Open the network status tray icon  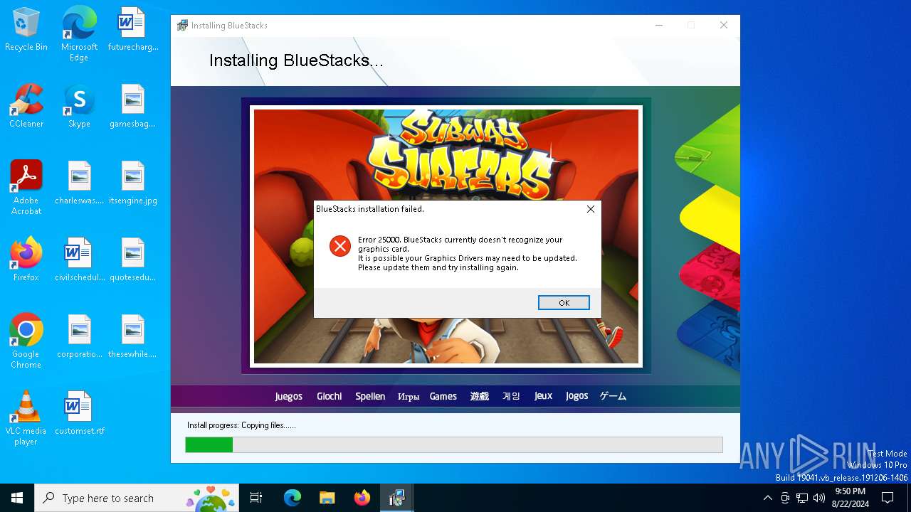point(802,498)
